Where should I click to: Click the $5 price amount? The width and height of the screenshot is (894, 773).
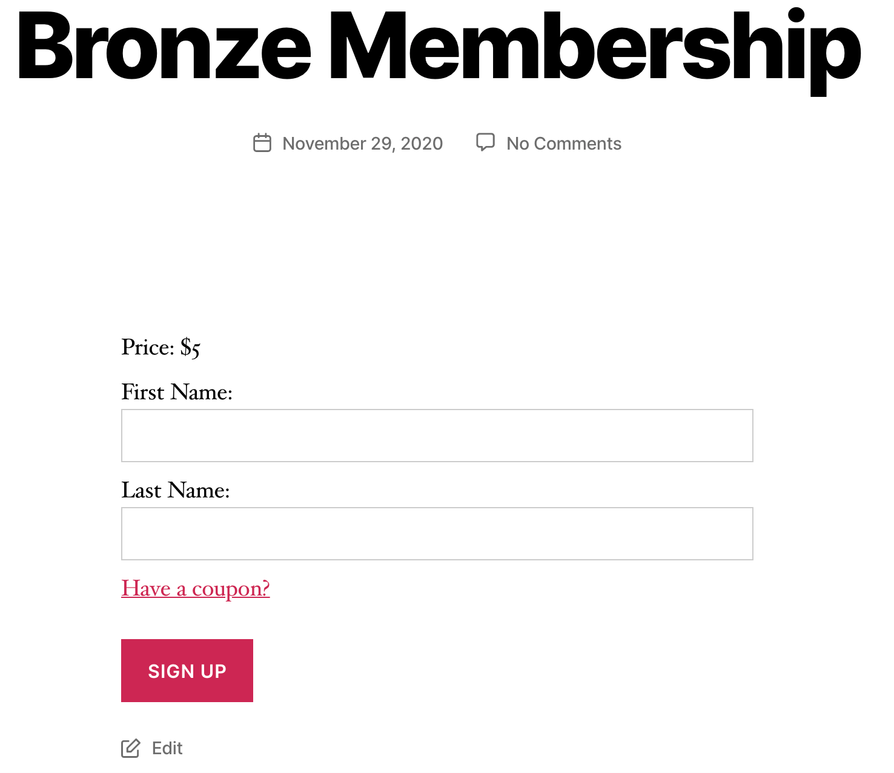tap(190, 348)
